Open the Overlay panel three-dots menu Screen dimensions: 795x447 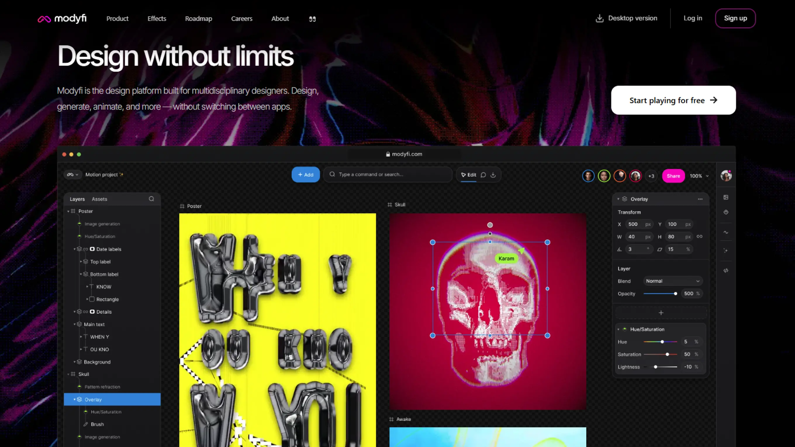(700, 199)
